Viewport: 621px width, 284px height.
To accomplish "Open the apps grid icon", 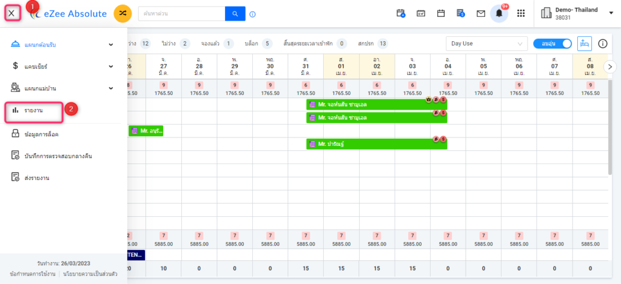I will click(521, 13).
